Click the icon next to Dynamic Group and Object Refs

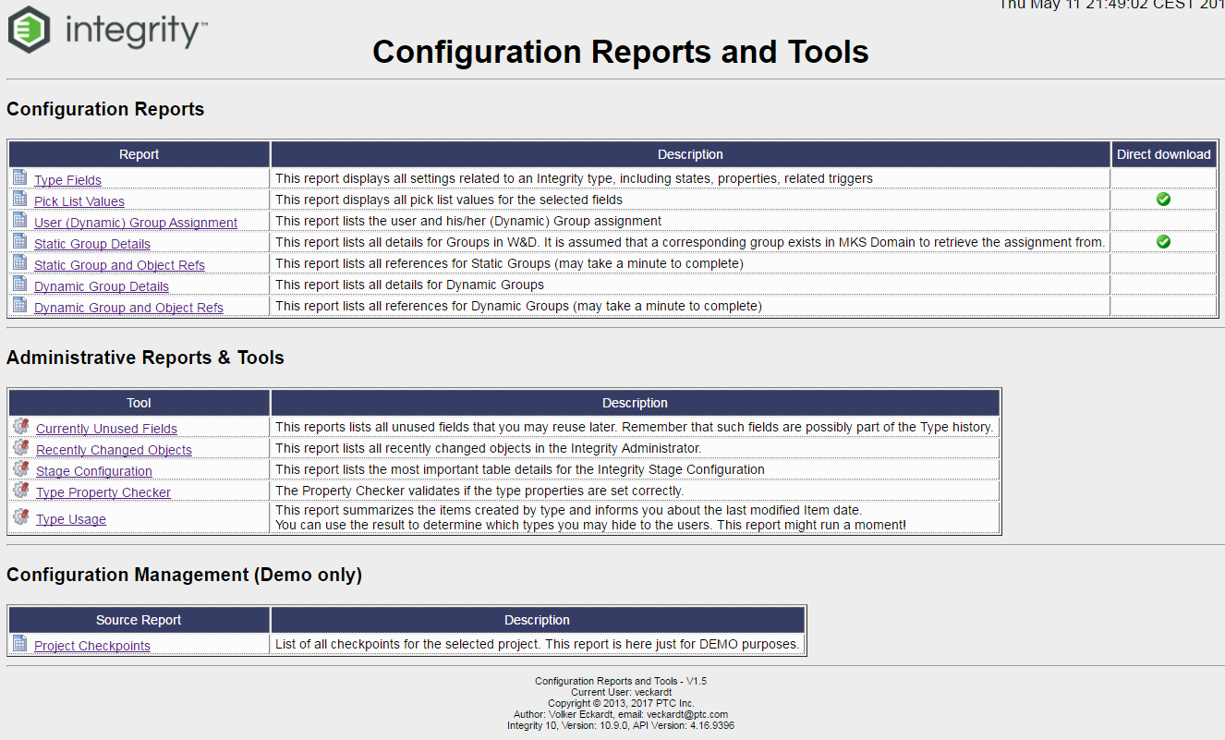coord(20,305)
